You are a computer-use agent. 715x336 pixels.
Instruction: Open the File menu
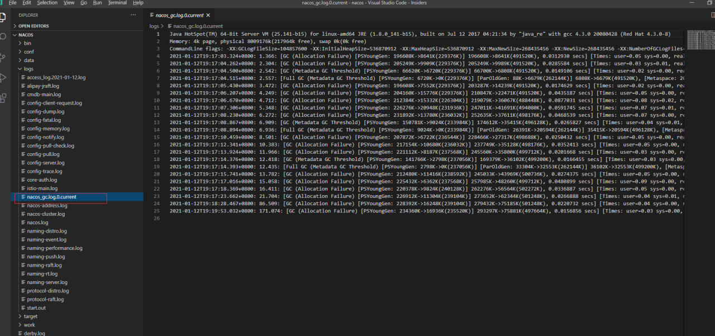pyautogui.click(x=12, y=3)
